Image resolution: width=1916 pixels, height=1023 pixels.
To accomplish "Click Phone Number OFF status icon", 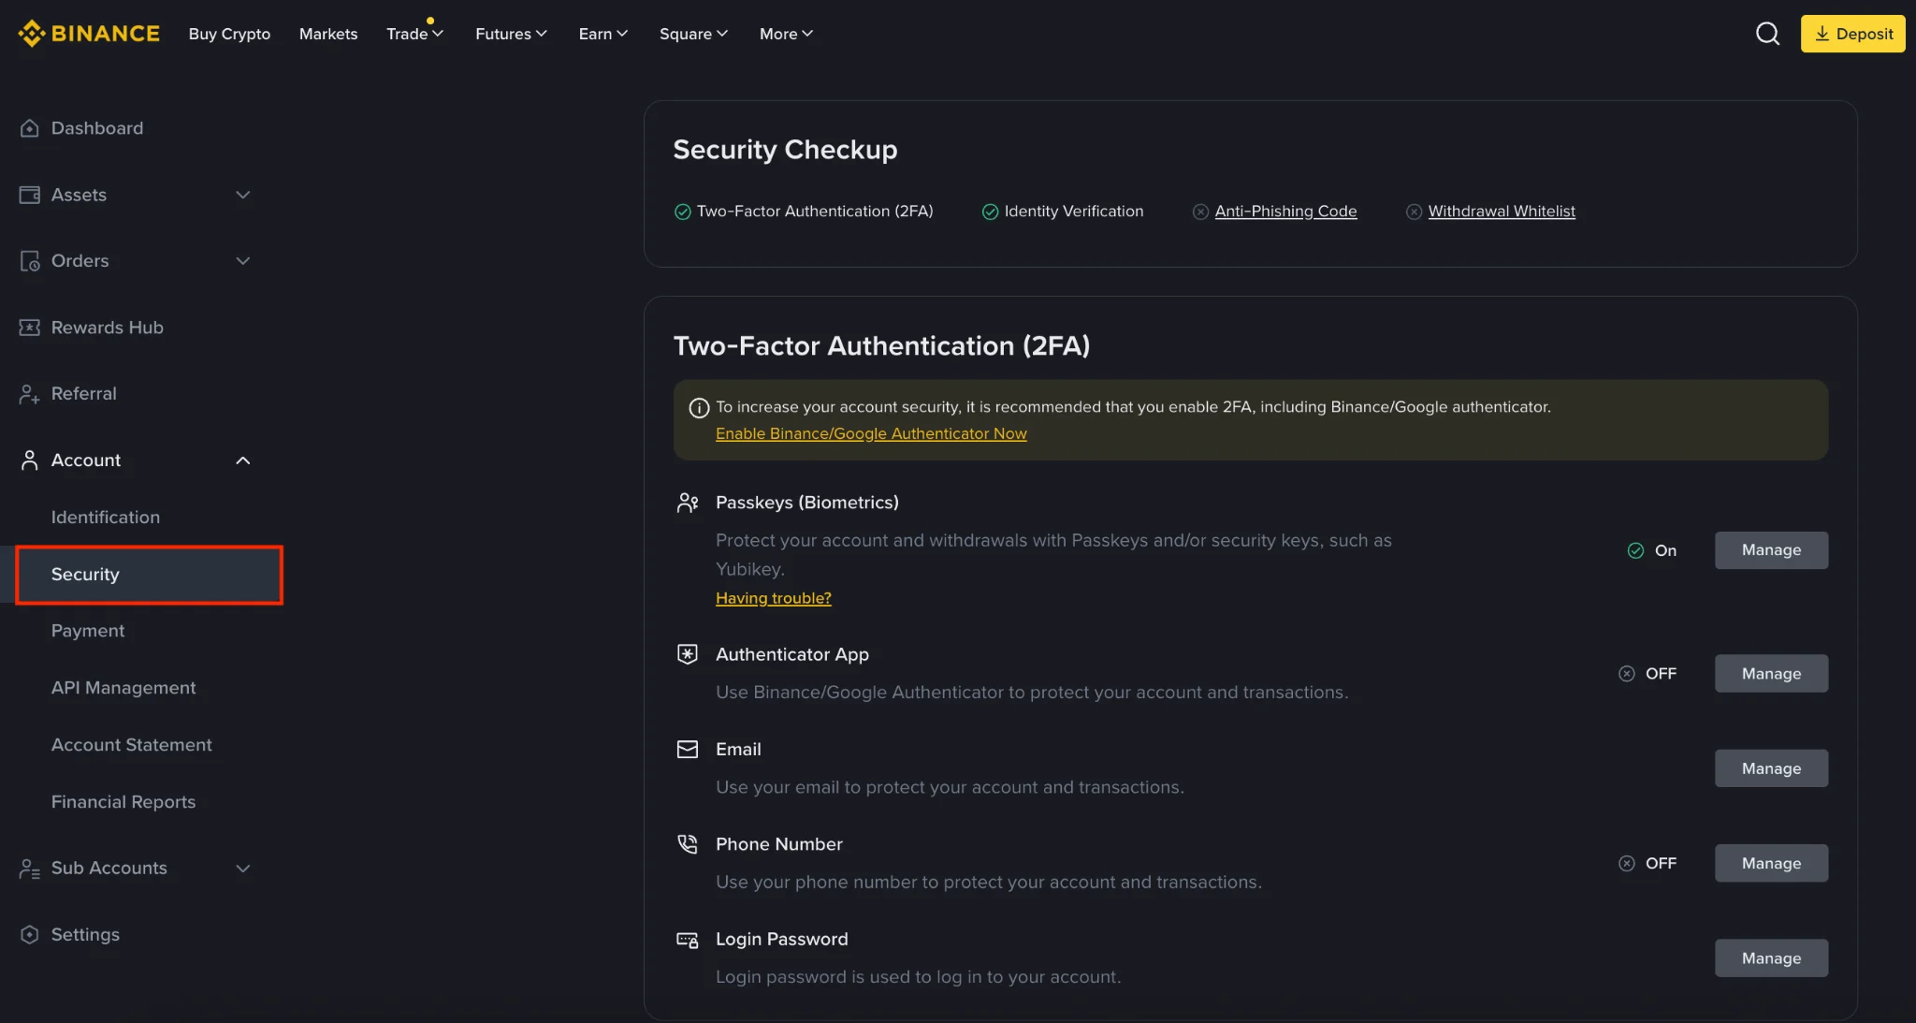I will coord(1627,863).
